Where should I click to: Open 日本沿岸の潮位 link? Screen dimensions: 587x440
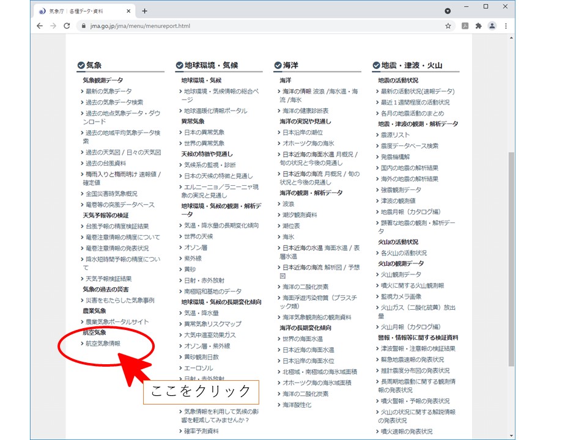[303, 133]
